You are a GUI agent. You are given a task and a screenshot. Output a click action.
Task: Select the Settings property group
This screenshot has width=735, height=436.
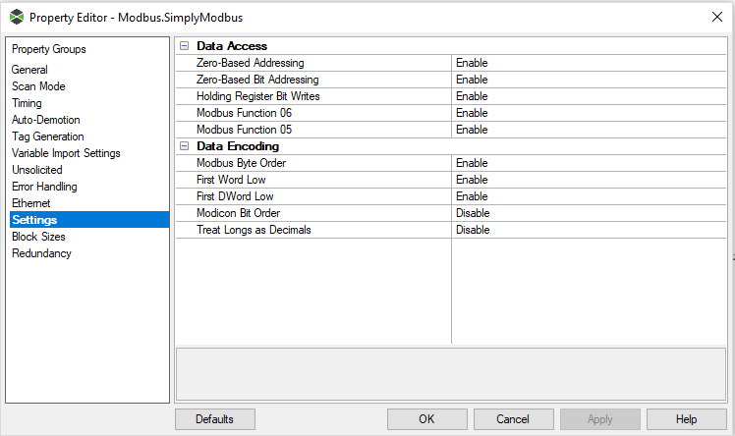tap(89, 220)
